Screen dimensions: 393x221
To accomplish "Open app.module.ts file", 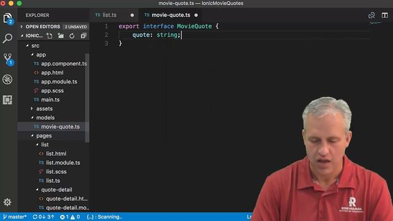I will pyautogui.click(x=59, y=82).
